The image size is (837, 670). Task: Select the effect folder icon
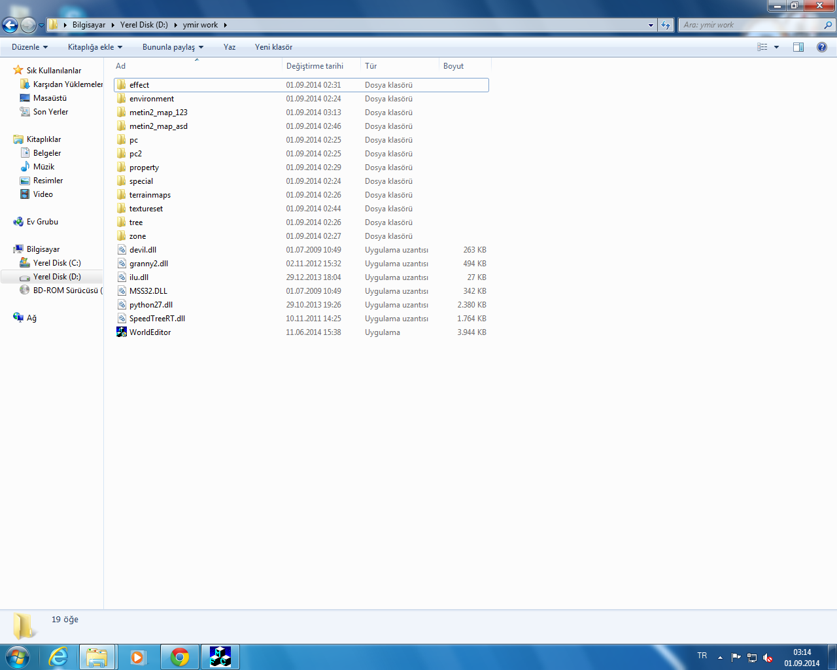point(122,85)
